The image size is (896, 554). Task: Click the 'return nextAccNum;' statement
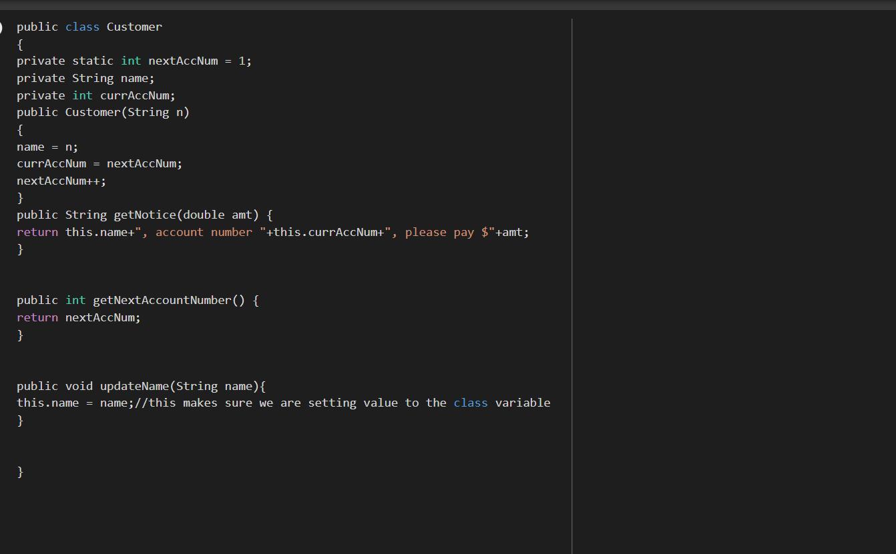tap(79, 317)
